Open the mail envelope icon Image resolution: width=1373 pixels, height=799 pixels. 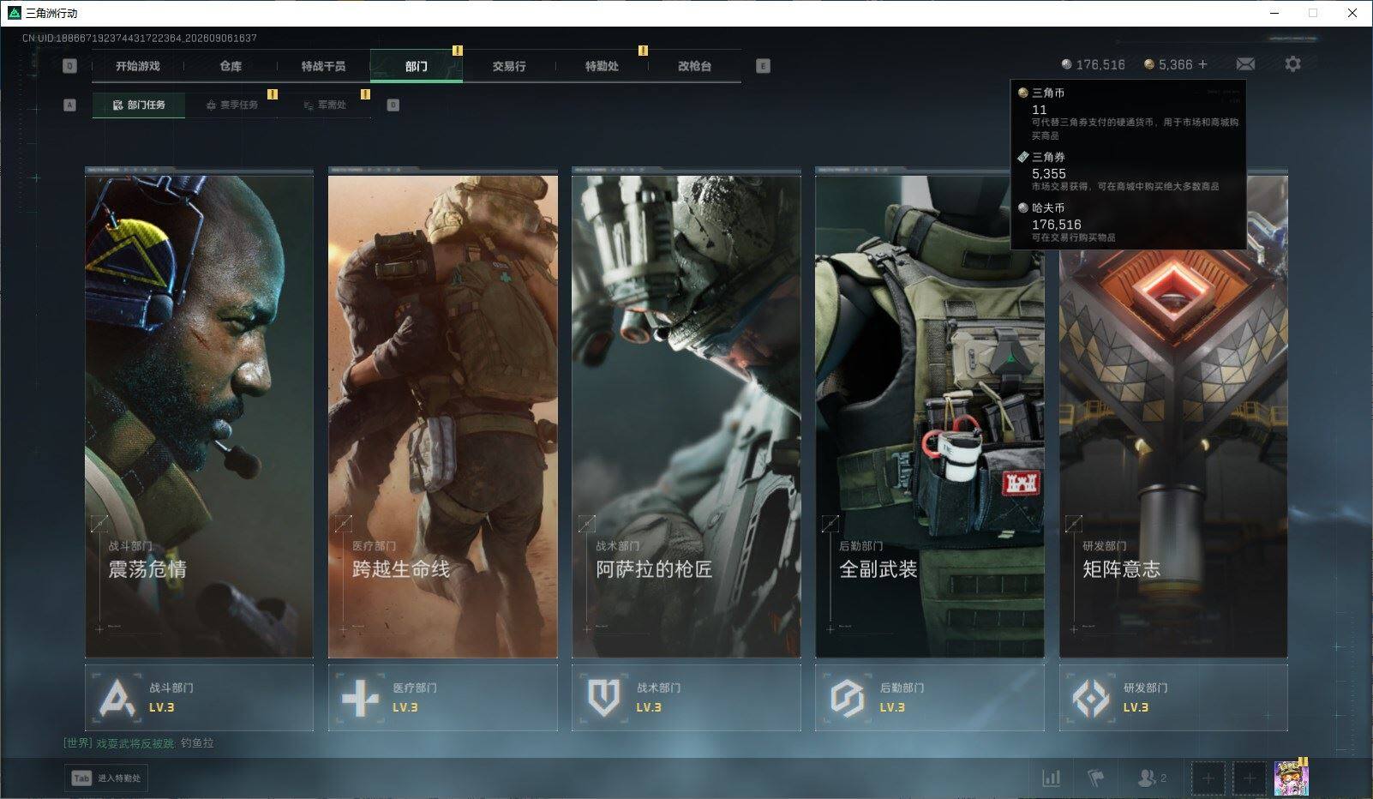point(1245,64)
